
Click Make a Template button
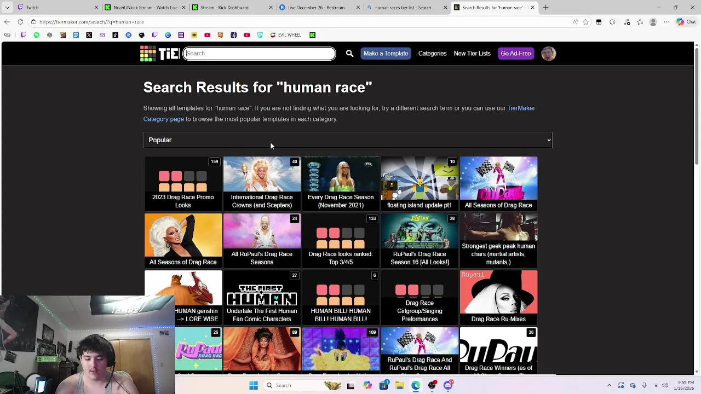[386, 53]
